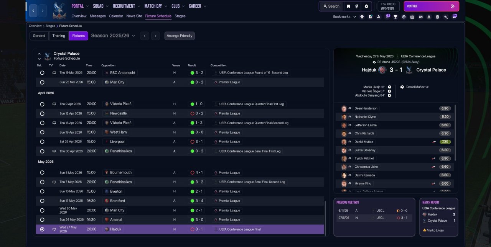Image resolution: width=491 pixels, height=247 pixels.
Task: Switch to the Training tab
Action: 59,36
